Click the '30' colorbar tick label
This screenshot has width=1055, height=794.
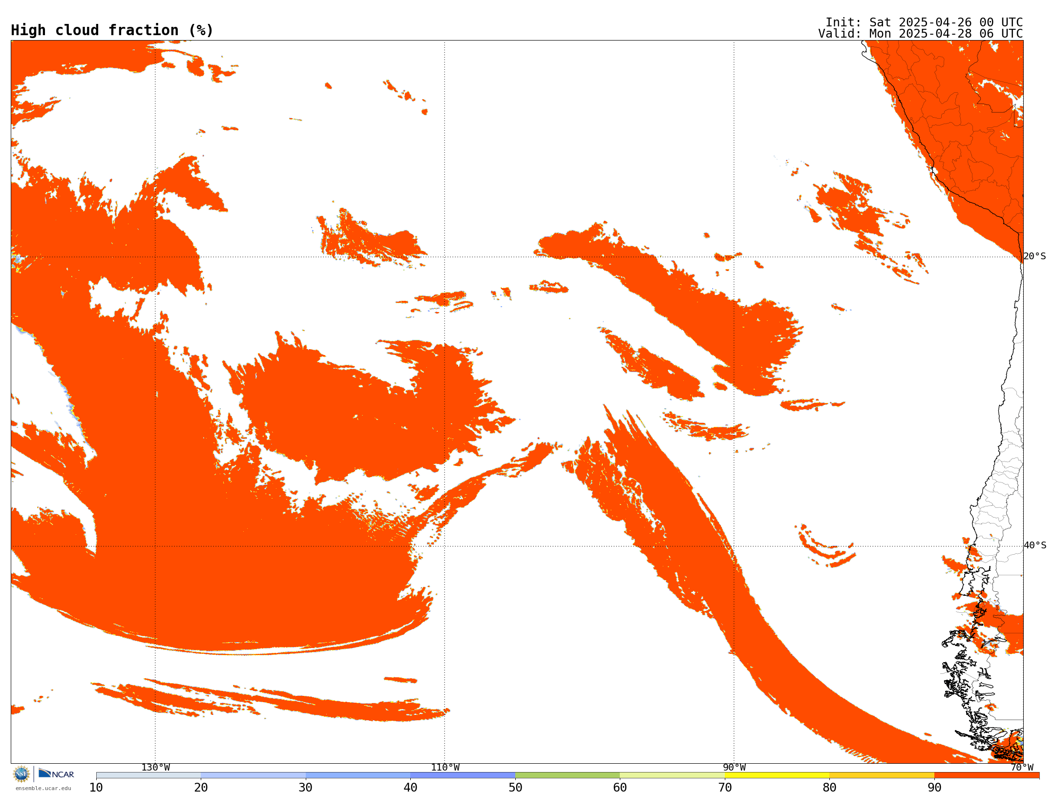click(x=306, y=788)
